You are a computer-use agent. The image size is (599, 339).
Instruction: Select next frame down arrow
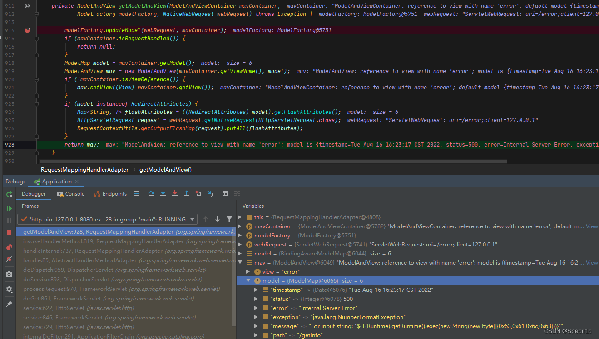[218, 219]
